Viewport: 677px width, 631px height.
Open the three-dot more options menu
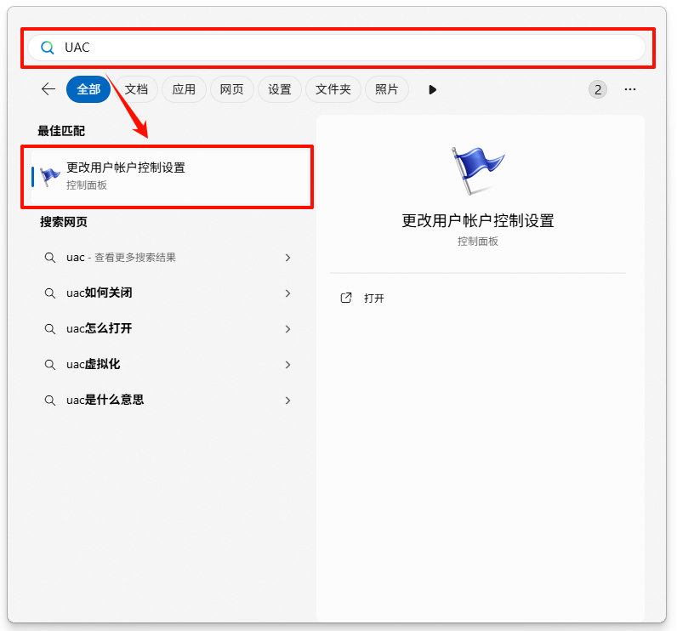pyautogui.click(x=630, y=89)
